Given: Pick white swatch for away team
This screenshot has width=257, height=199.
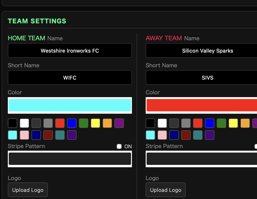Looking at the screenshot, I should click(162, 123).
